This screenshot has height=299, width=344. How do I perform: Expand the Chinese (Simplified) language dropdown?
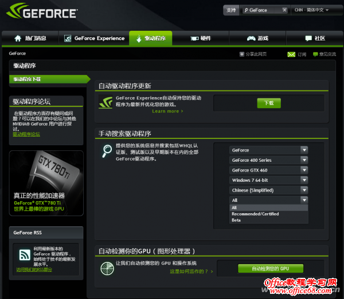click(x=268, y=190)
